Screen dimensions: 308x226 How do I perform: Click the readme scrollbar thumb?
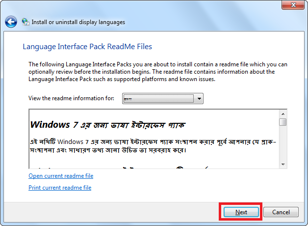pyautogui.click(x=283, y=122)
